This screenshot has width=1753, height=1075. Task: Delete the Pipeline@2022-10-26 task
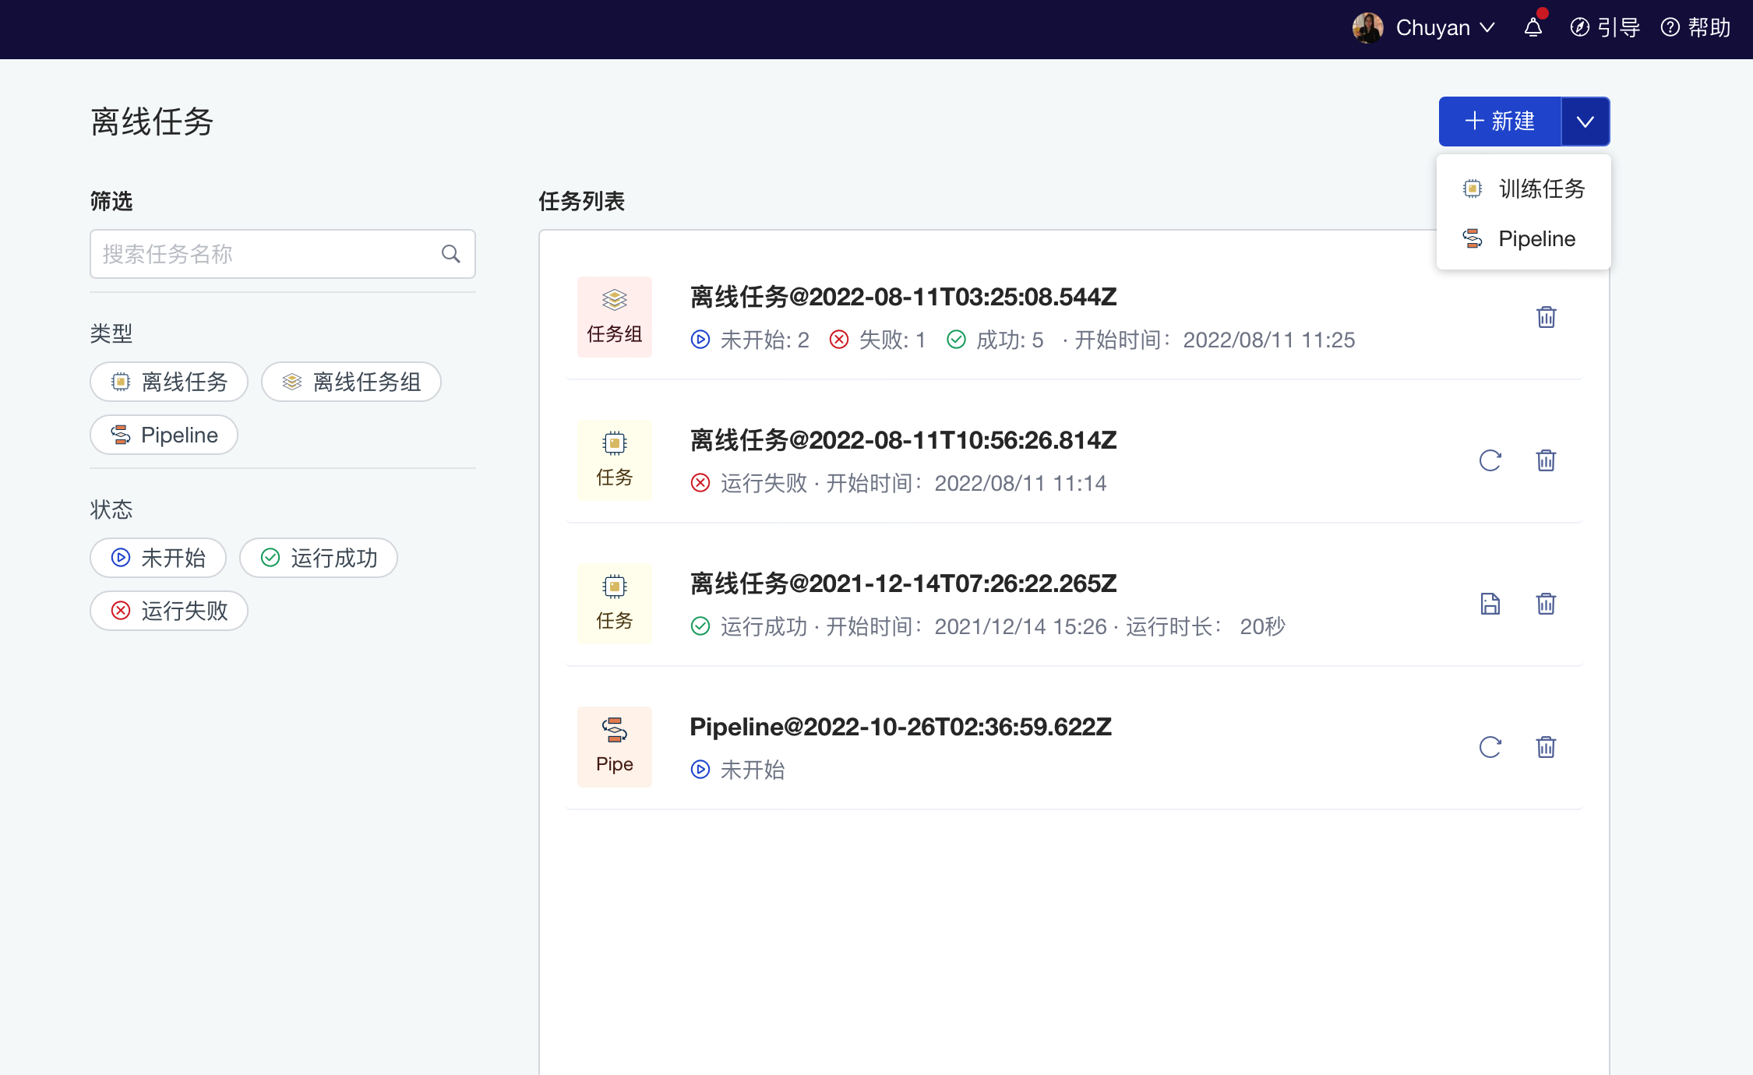1546,747
